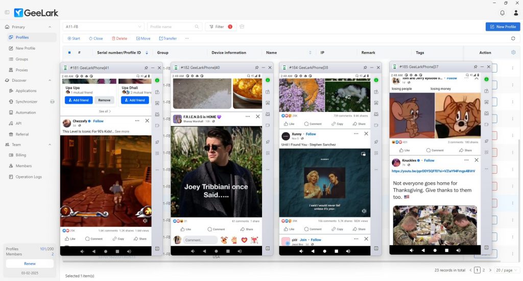The width and height of the screenshot is (523, 281).
Task: Click the Delete toolbar button
Action: tap(120, 38)
